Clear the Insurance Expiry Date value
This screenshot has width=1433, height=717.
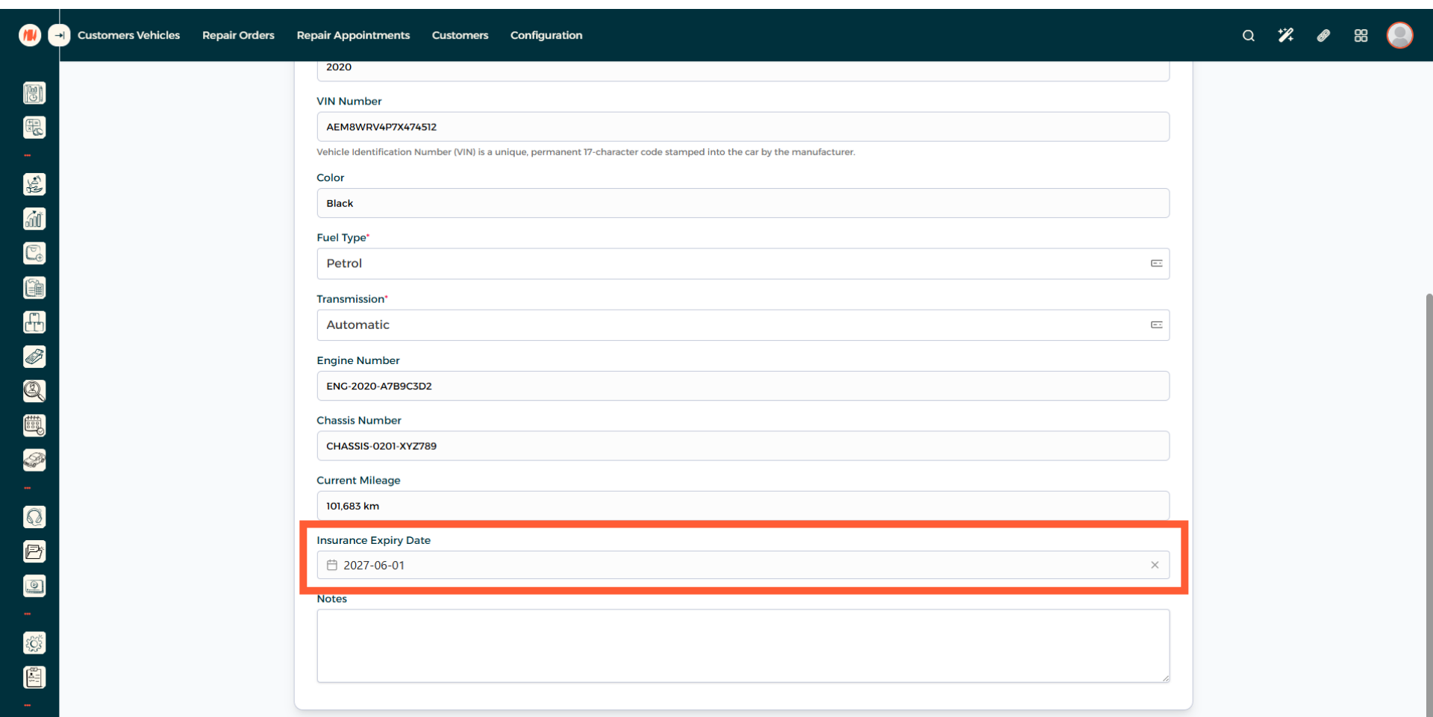coord(1155,566)
